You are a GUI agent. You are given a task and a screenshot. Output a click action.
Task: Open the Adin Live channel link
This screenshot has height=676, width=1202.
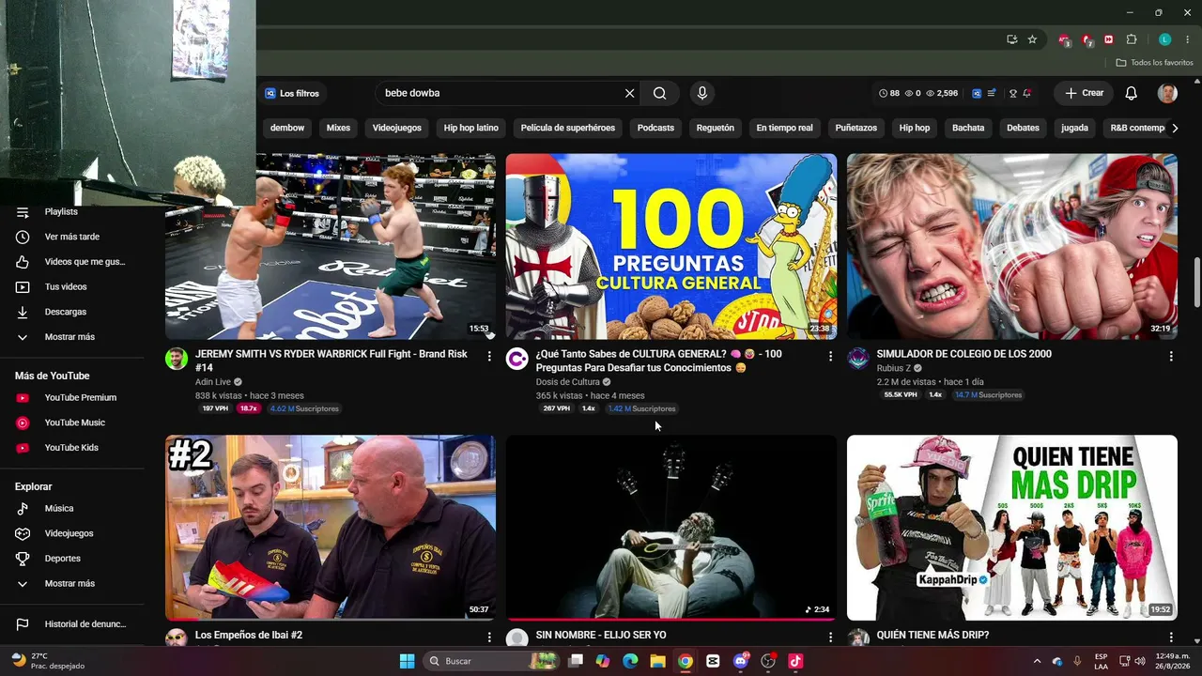coord(213,382)
